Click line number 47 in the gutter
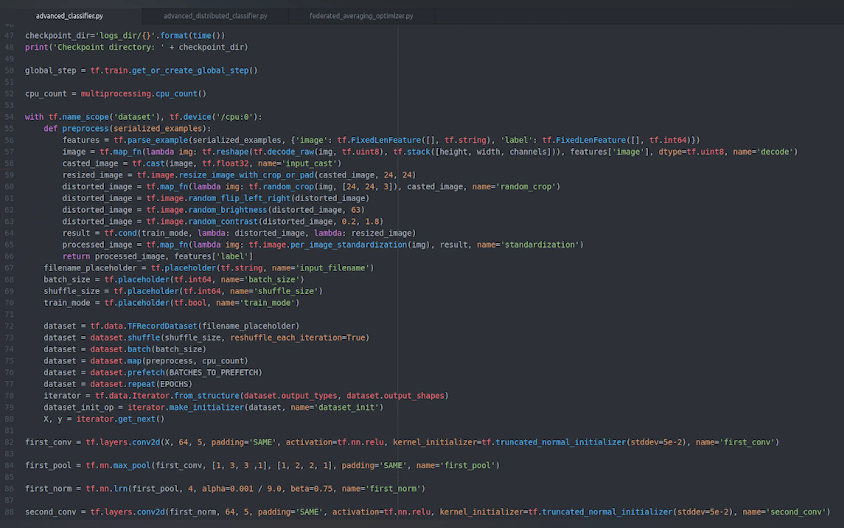Image resolution: width=844 pixels, height=528 pixels. (9, 36)
